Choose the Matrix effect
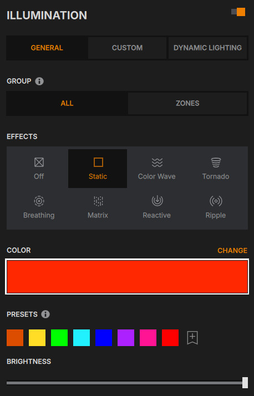 [x=98, y=207]
